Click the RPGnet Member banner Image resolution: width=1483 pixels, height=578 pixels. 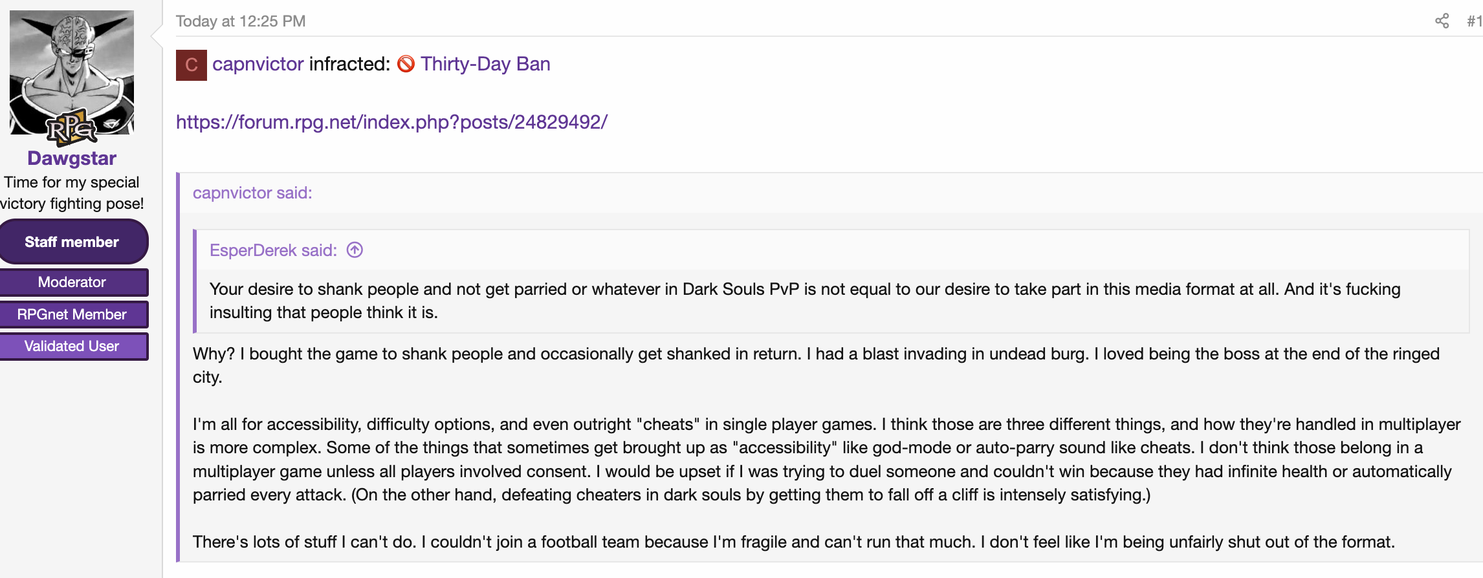(72, 315)
